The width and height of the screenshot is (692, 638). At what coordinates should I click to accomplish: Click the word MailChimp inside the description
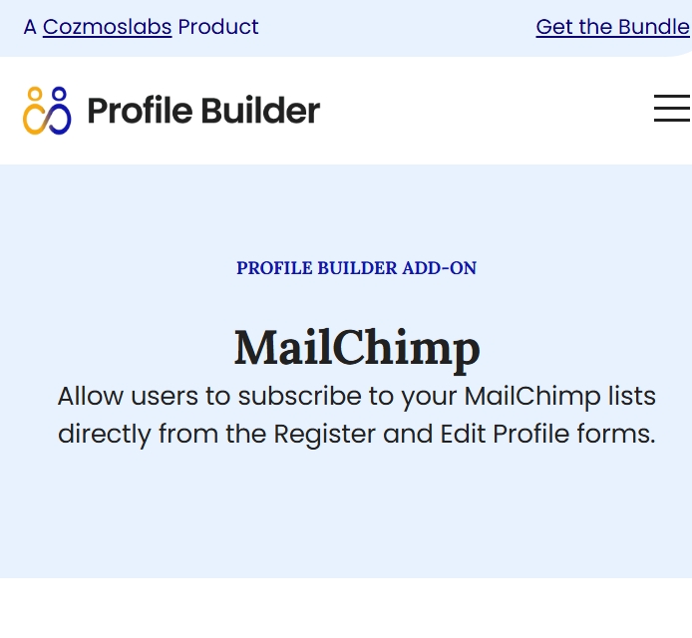pyautogui.click(x=532, y=396)
